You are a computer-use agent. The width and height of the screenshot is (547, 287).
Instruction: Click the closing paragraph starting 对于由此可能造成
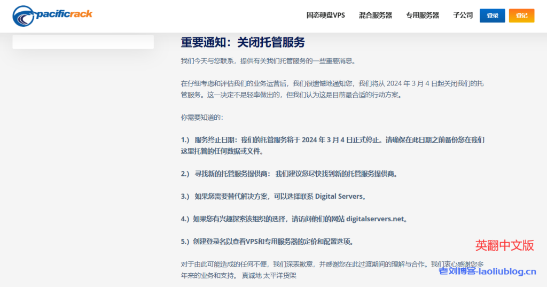pos(332,270)
